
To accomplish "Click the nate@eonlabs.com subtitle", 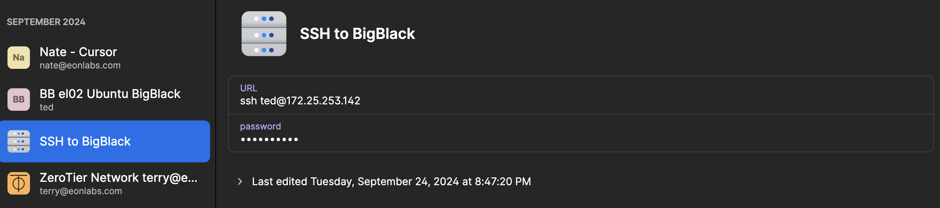I will click(x=80, y=65).
